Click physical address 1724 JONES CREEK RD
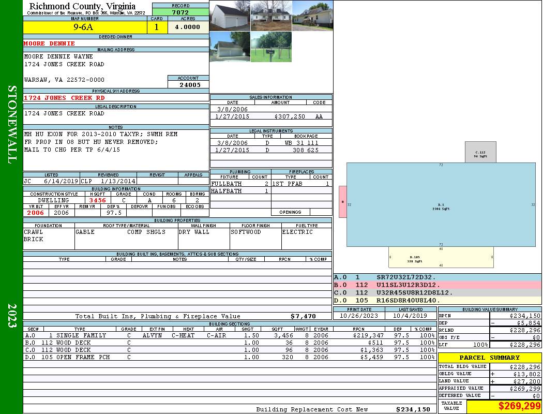The height and width of the screenshot is (414, 543). click(64, 97)
